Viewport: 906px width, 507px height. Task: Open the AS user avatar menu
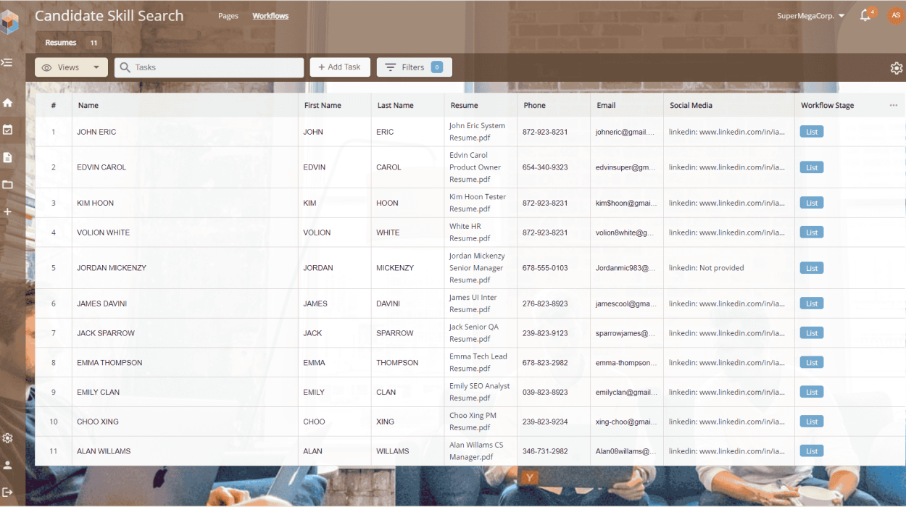pyautogui.click(x=895, y=14)
